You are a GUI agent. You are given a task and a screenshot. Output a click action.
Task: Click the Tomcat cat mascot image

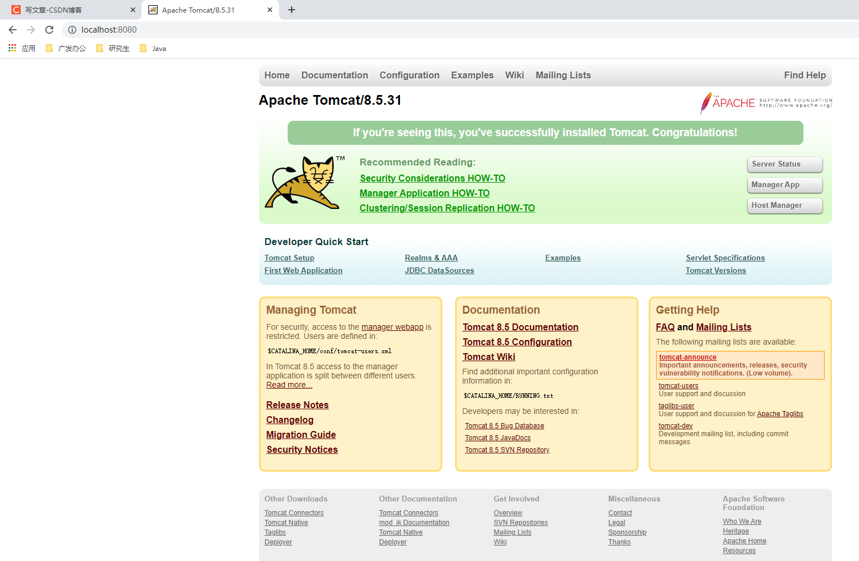(305, 182)
